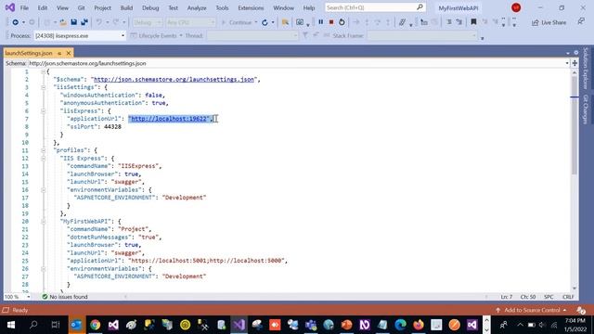Image resolution: width=594 pixels, height=334 pixels.
Task: Click the account avatar in title bar
Action: point(516,7)
